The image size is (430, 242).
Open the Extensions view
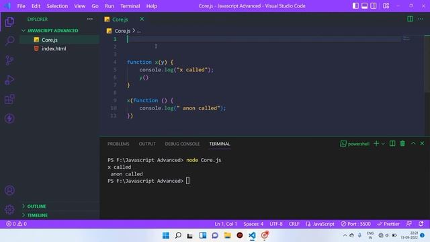(9, 99)
